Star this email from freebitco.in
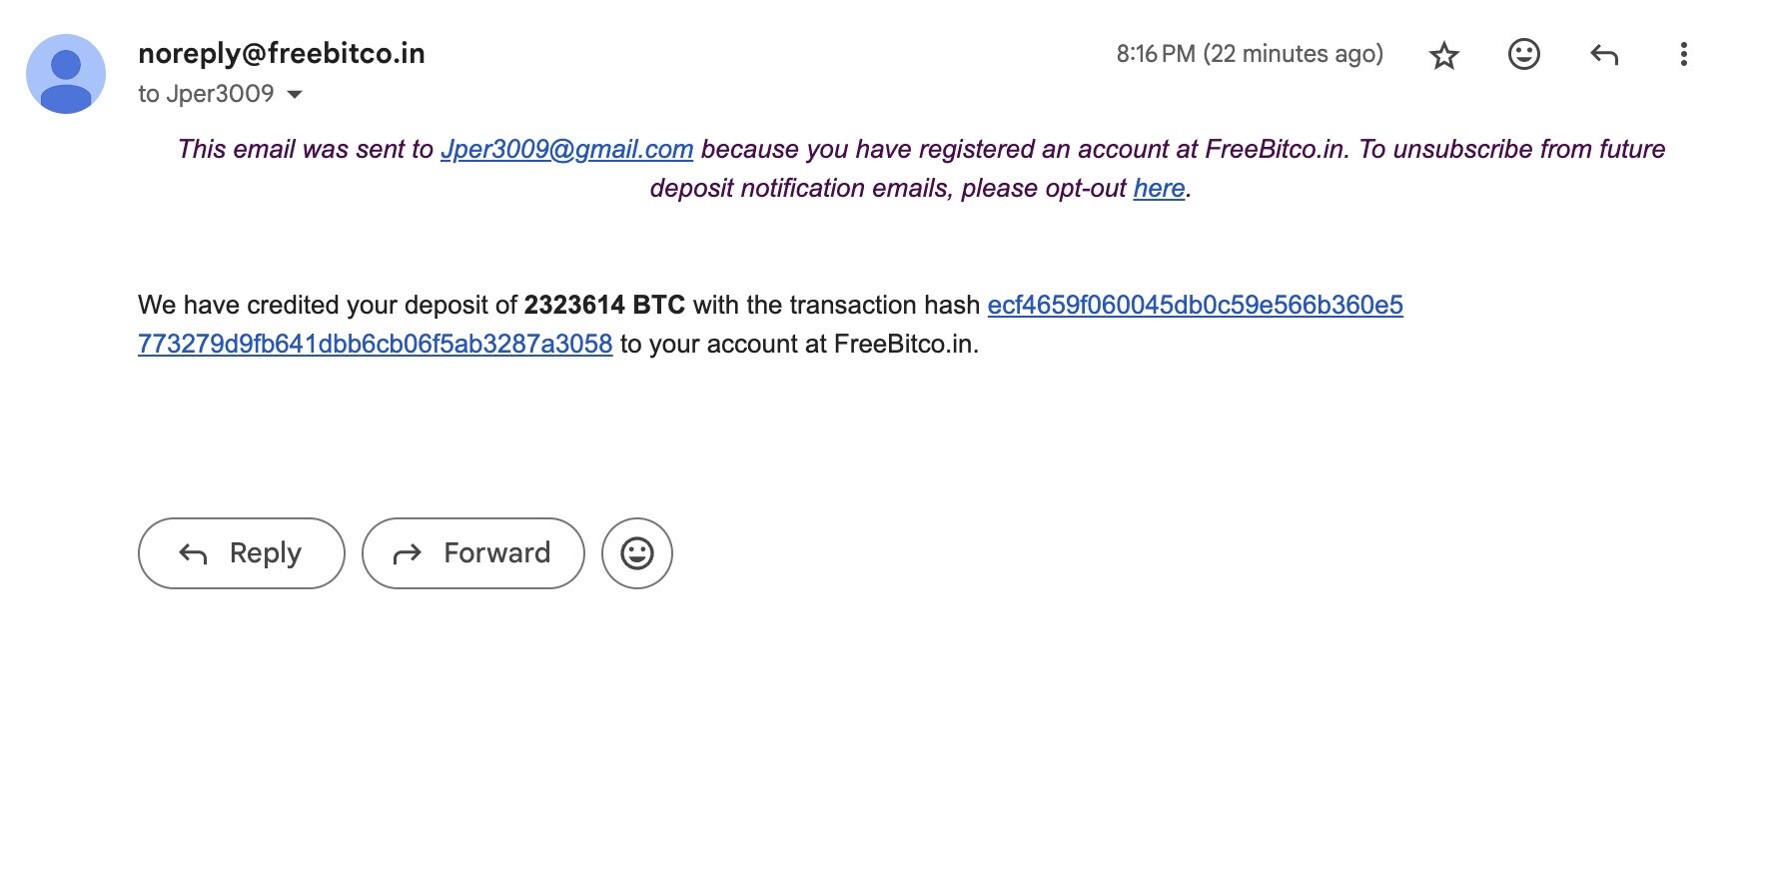 point(1443,55)
